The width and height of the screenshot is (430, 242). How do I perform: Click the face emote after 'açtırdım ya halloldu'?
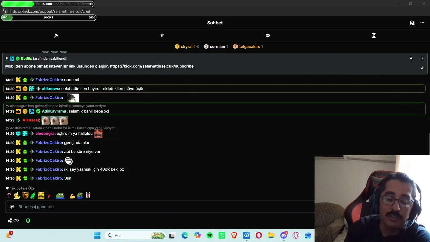[x=98, y=134]
